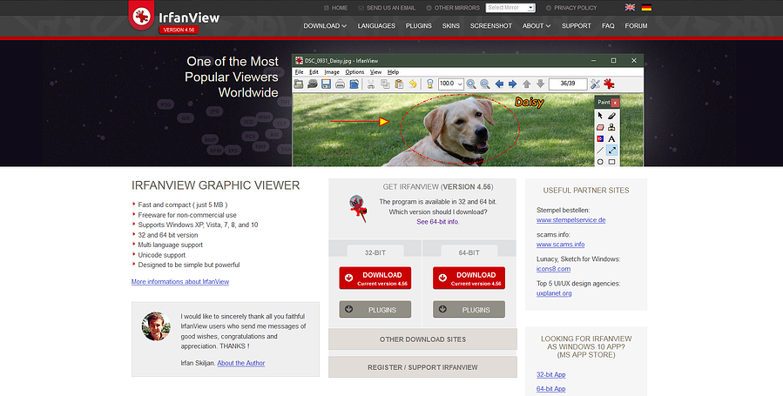This screenshot has width=783, height=396.
Task: Open the Select Mirror dropdown
Action: [510, 8]
